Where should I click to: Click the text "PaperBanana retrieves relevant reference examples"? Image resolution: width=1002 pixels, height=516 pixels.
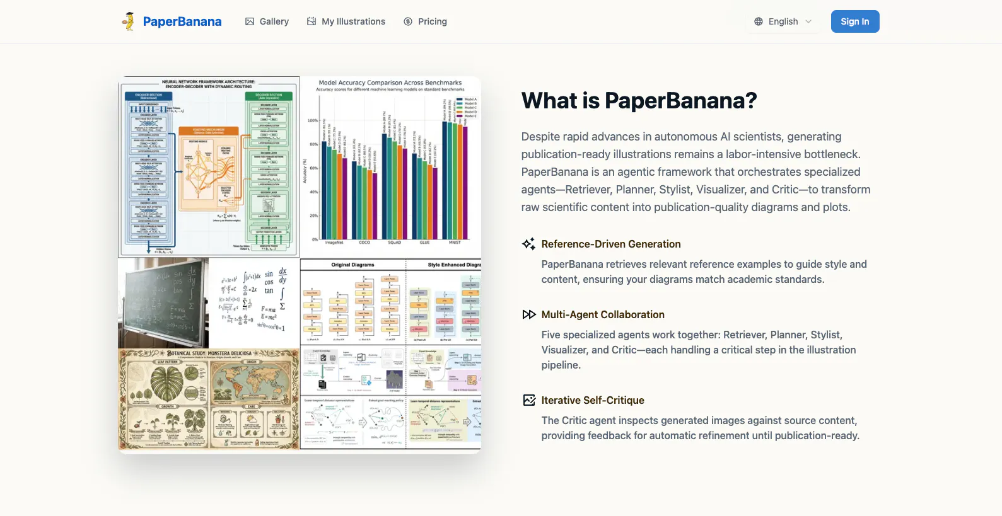[x=704, y=272]
